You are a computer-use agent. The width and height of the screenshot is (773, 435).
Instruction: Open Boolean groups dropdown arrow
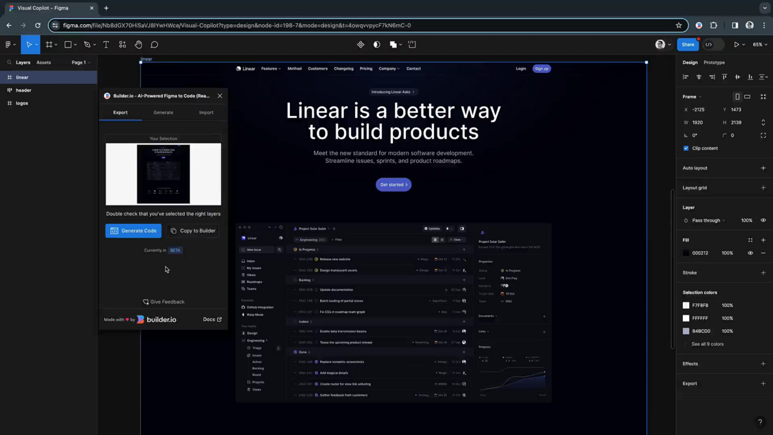tap(401, 45)
